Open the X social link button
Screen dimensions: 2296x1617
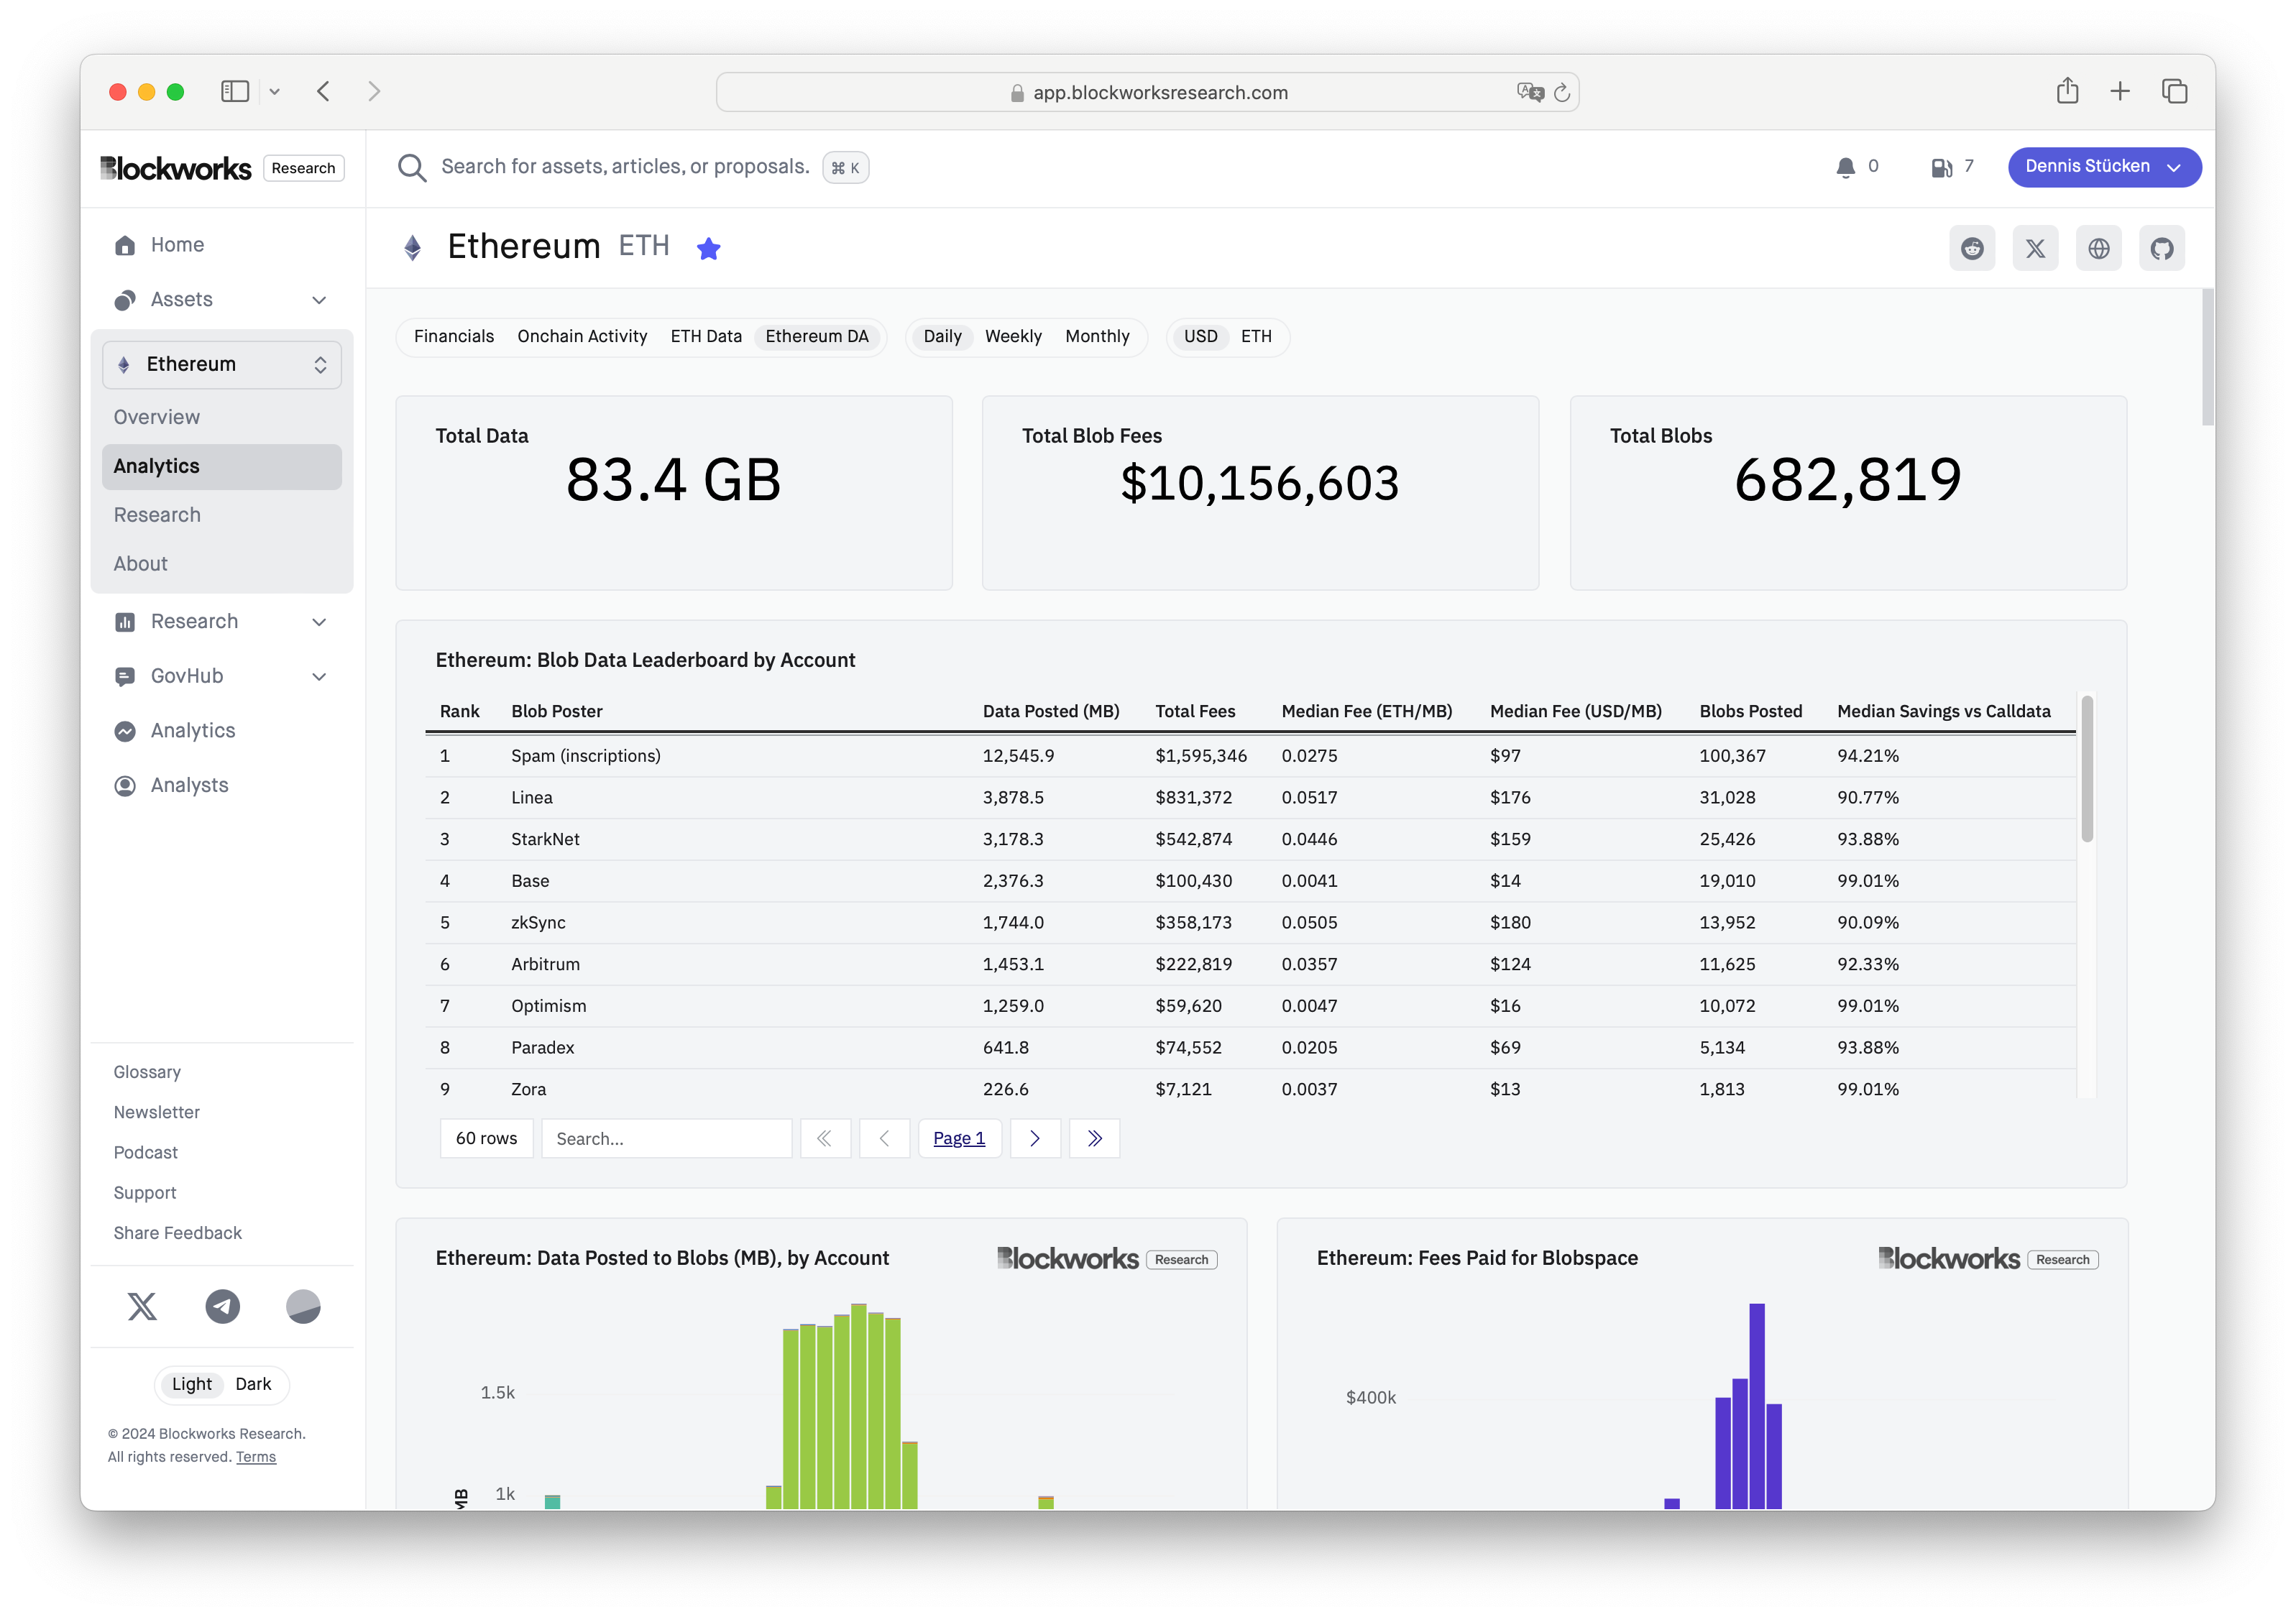point(2035,248)
